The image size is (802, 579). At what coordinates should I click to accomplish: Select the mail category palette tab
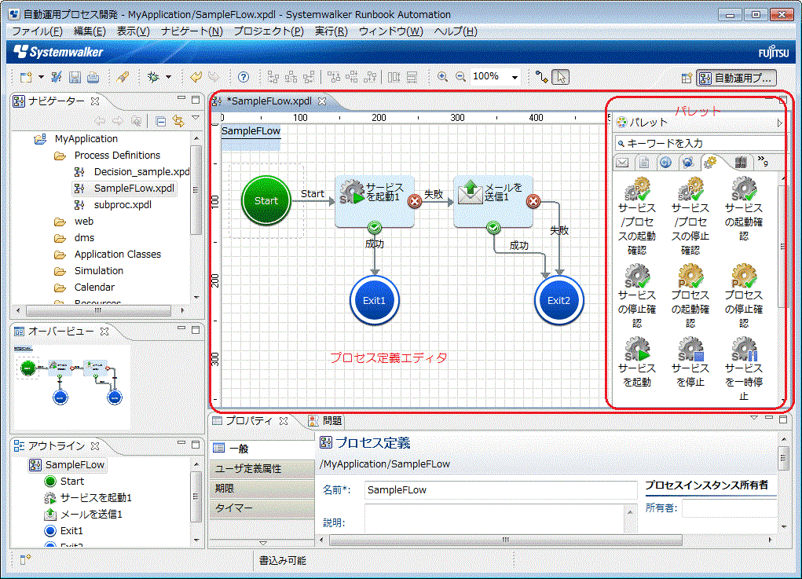[622, 163]
